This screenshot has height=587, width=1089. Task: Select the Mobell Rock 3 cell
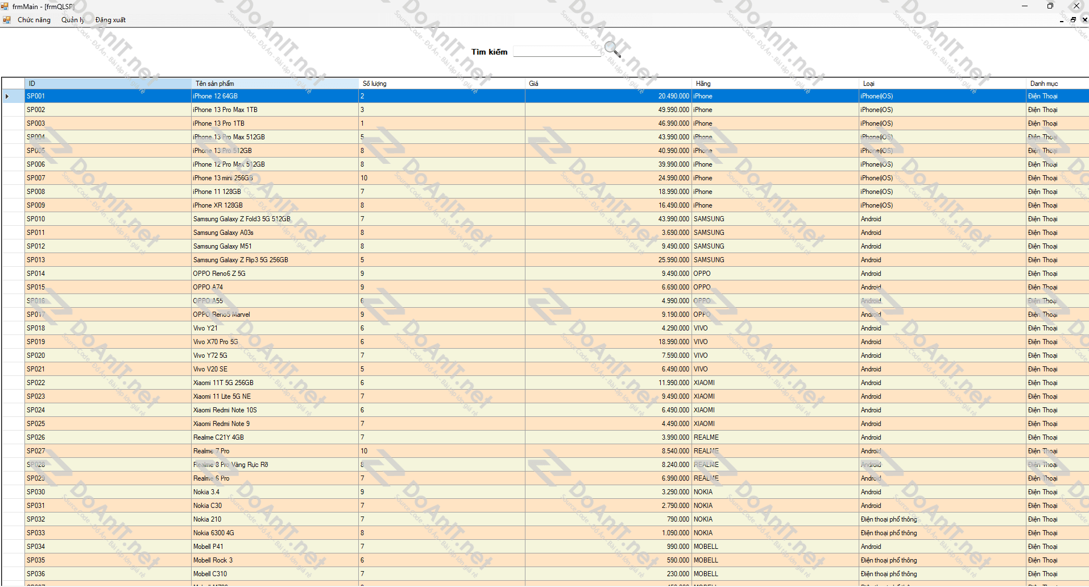pos(275,560)
